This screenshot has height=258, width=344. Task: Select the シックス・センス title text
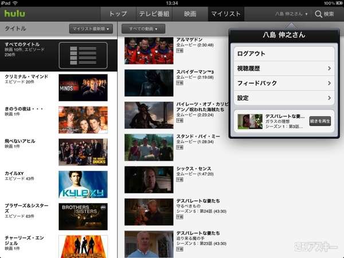pos(194,169)
